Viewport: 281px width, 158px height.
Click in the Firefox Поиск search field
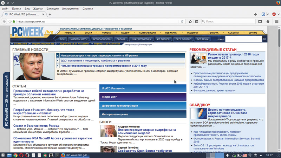pyautogui.click(x=228, y=21)
